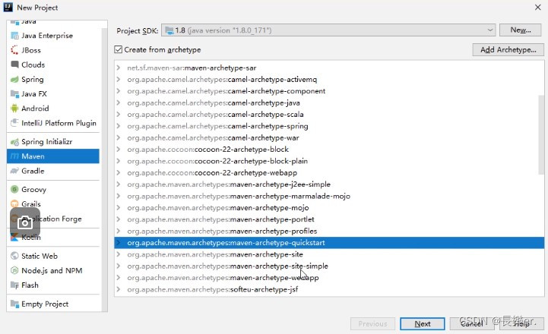
Task: Click the Spring leaf icon
Action: click(14, 79)
